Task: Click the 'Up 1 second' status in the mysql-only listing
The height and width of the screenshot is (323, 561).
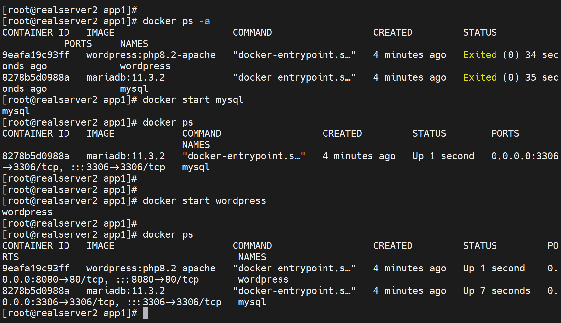Action: (x=443, y=156)
